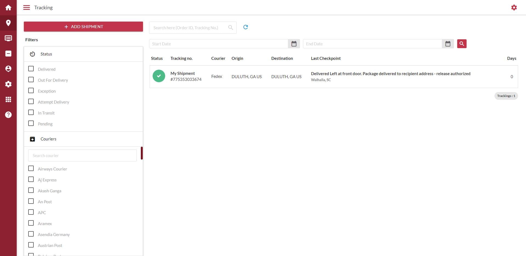Click the Days column header
The width and height of the screenshot is (526, 256).
tap(511, 58)
